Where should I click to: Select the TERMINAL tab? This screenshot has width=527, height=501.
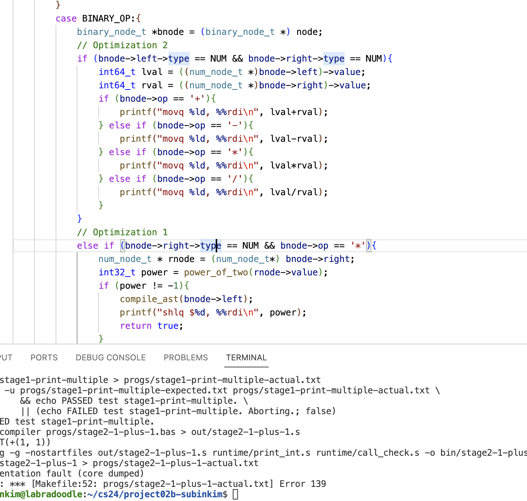click(x=246, y=357)
